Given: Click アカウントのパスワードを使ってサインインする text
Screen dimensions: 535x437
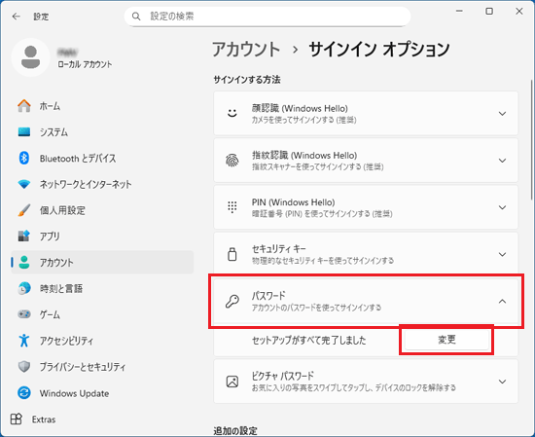Looking at the screenshot, I should 317,308.
